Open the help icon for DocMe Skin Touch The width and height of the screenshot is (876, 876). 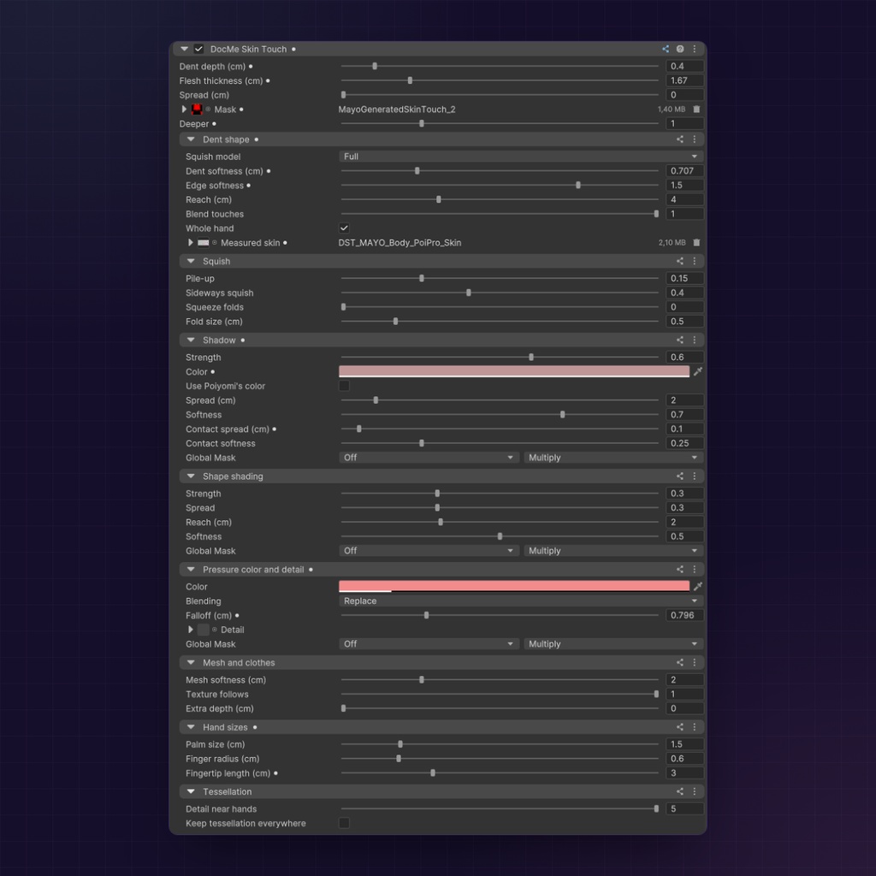pos(680,49)
